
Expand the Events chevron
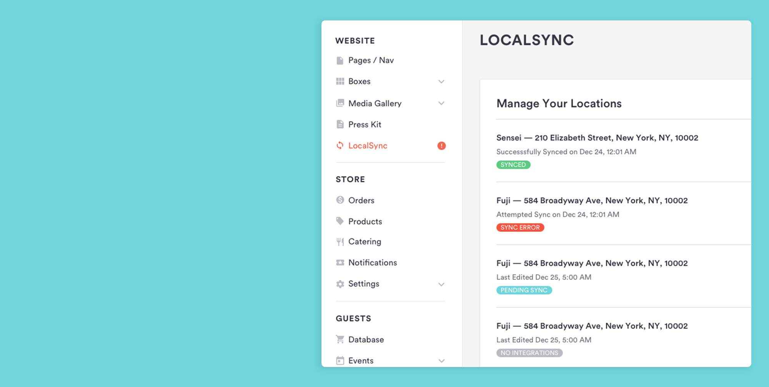pos(441,361)
